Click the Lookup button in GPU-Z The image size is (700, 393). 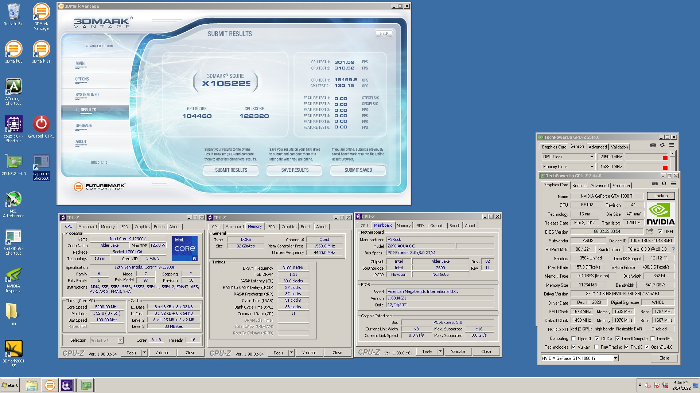point(661,196)
